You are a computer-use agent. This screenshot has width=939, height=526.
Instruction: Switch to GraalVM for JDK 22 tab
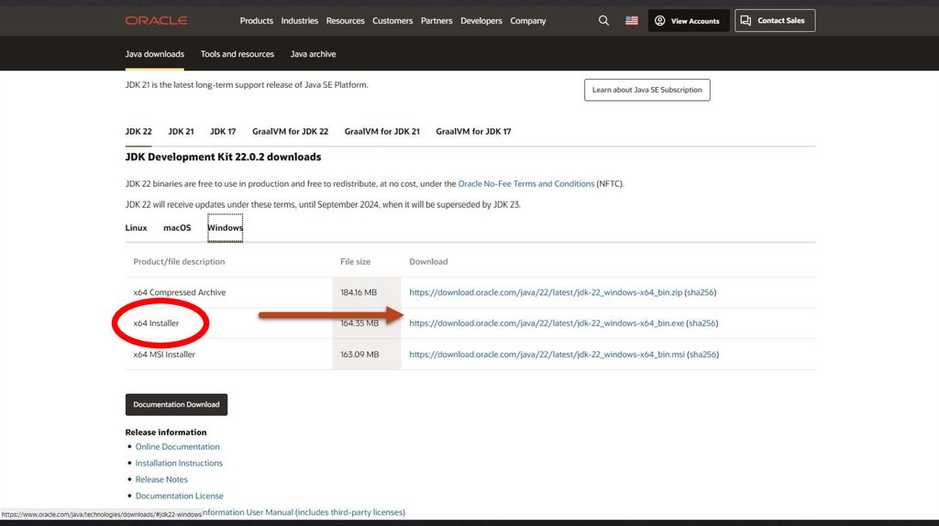[290, 131]
